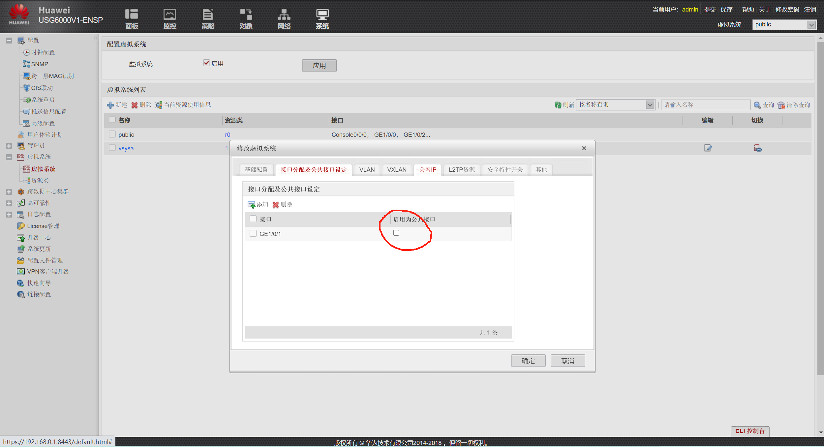The width and height of the screenshot is (824, 447).
Task: Open the 虚拟系统 public dropdown
Action: (811, 25)
